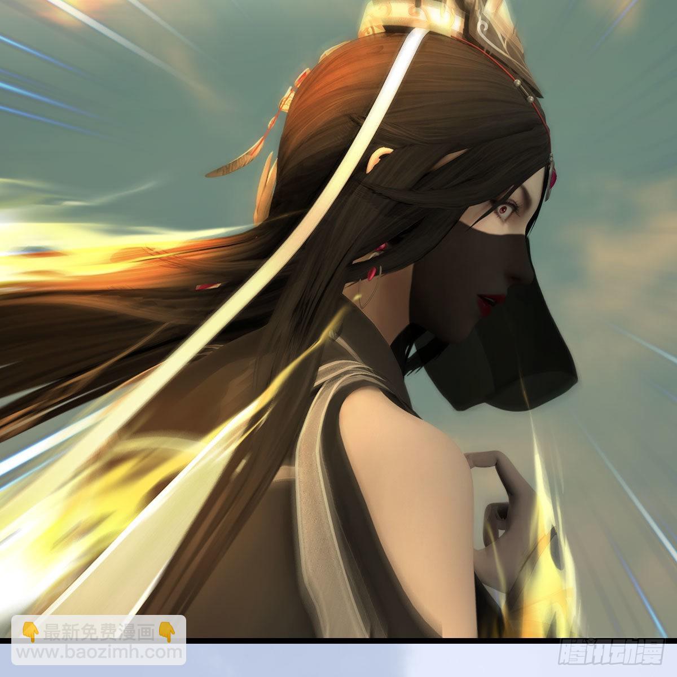
Task: Click the character's red eye
Action: tap(500, 210)
